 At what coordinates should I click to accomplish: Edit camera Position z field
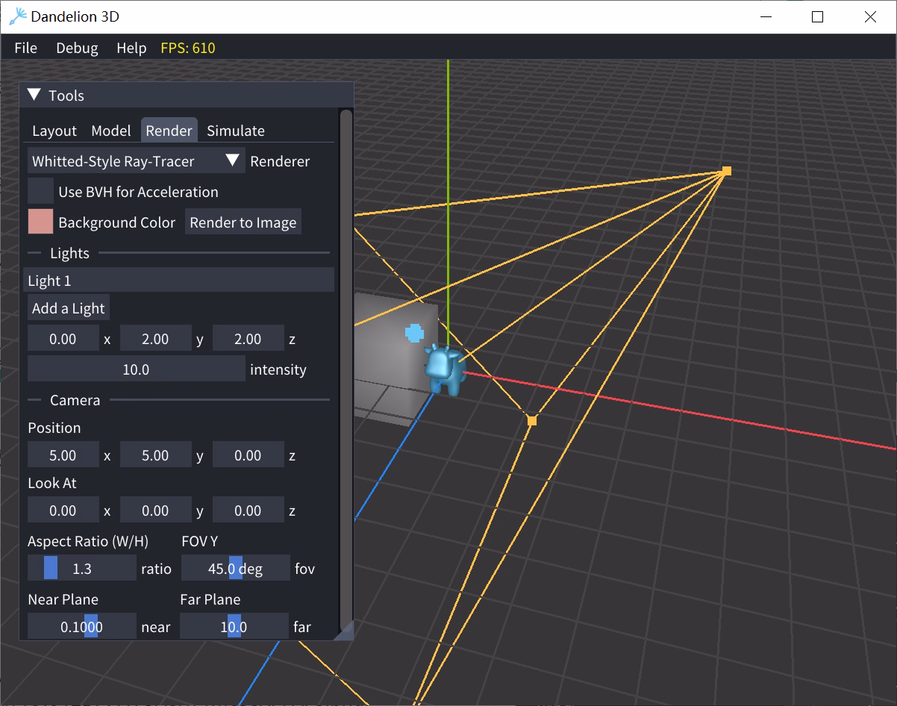pyautogui.click(x=248, y=455)
